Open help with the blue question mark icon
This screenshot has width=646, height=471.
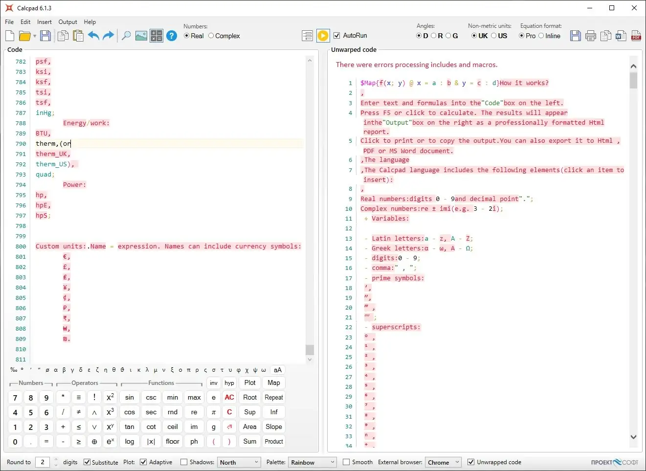(x=172, y=36)
